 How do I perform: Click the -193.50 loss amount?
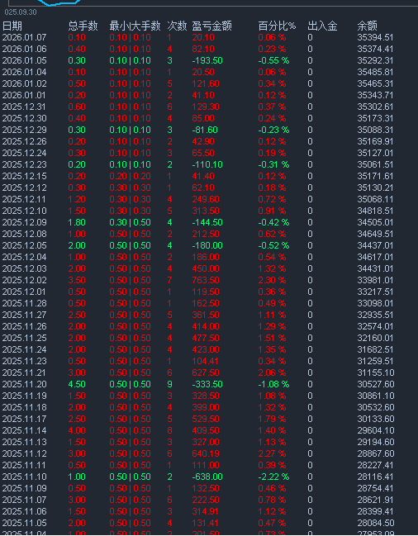pos(207,60)
